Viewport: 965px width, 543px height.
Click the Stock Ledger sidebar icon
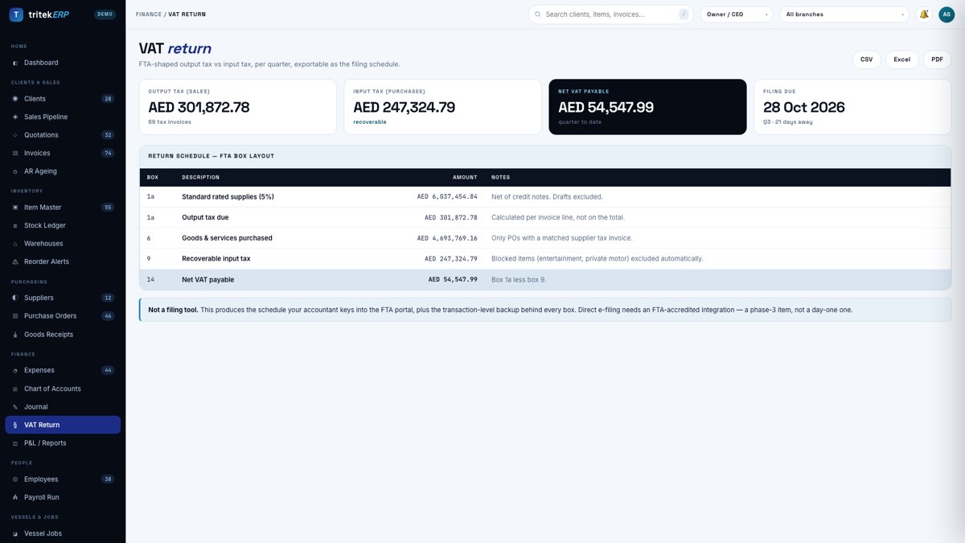[15, 225]
